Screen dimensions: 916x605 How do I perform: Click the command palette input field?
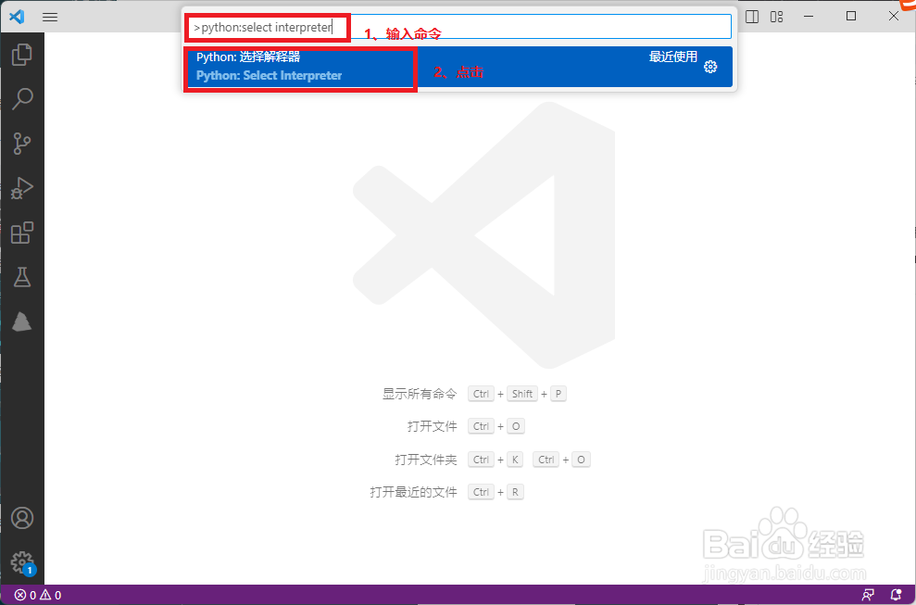(x=458, y=27)
